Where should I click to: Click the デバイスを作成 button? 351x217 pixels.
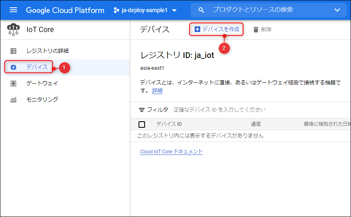point(217,29)
